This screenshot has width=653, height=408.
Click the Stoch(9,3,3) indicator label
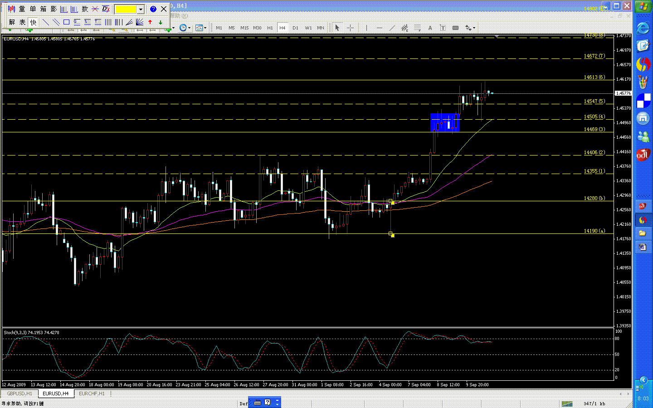pos(31,332)
